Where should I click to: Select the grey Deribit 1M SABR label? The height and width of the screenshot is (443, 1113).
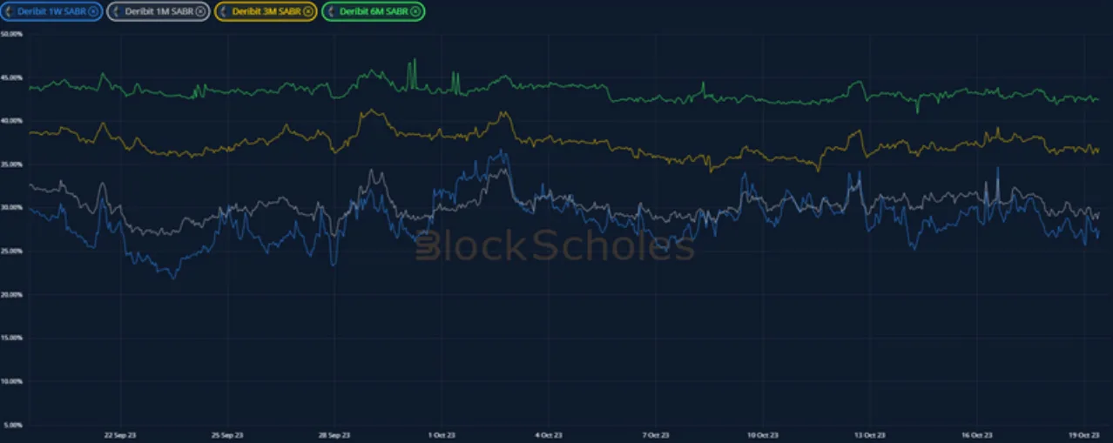159,11
